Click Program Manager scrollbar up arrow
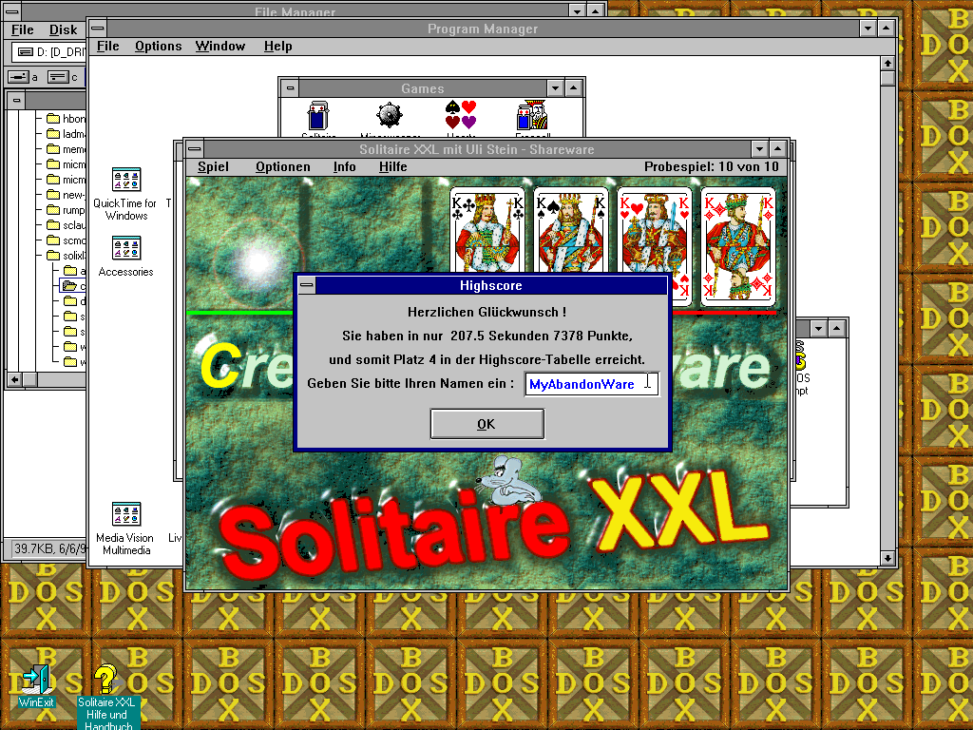 point(887,64)
